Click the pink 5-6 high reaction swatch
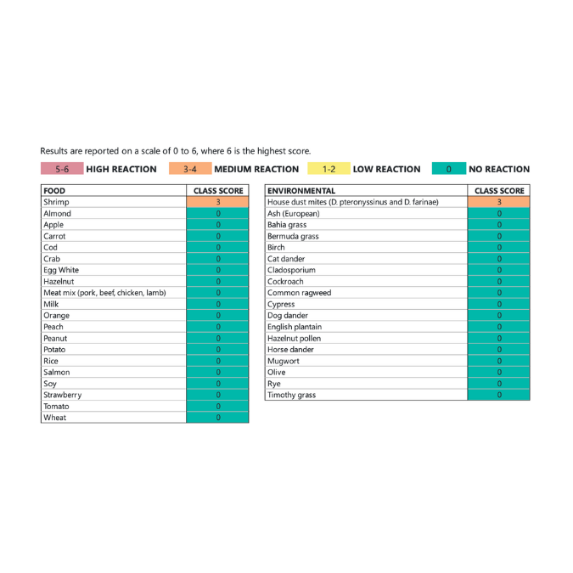573x573 pixels. click(61, 169)
